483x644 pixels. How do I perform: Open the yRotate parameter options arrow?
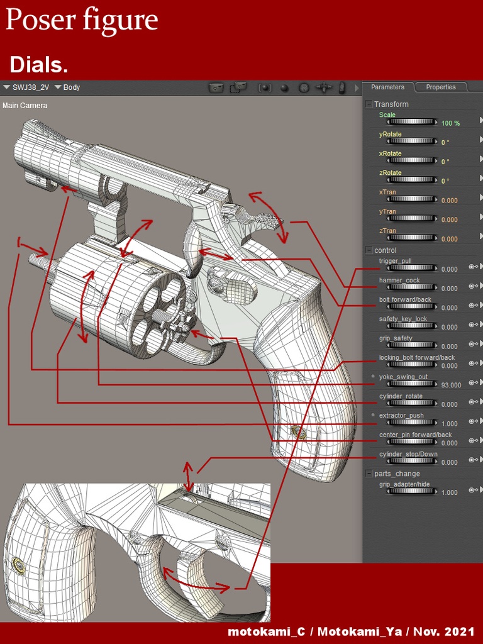(x=481, y=139)
